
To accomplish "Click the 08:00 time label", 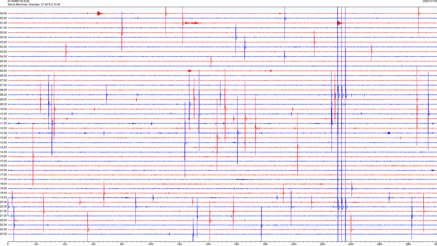I will coord(4,90).
